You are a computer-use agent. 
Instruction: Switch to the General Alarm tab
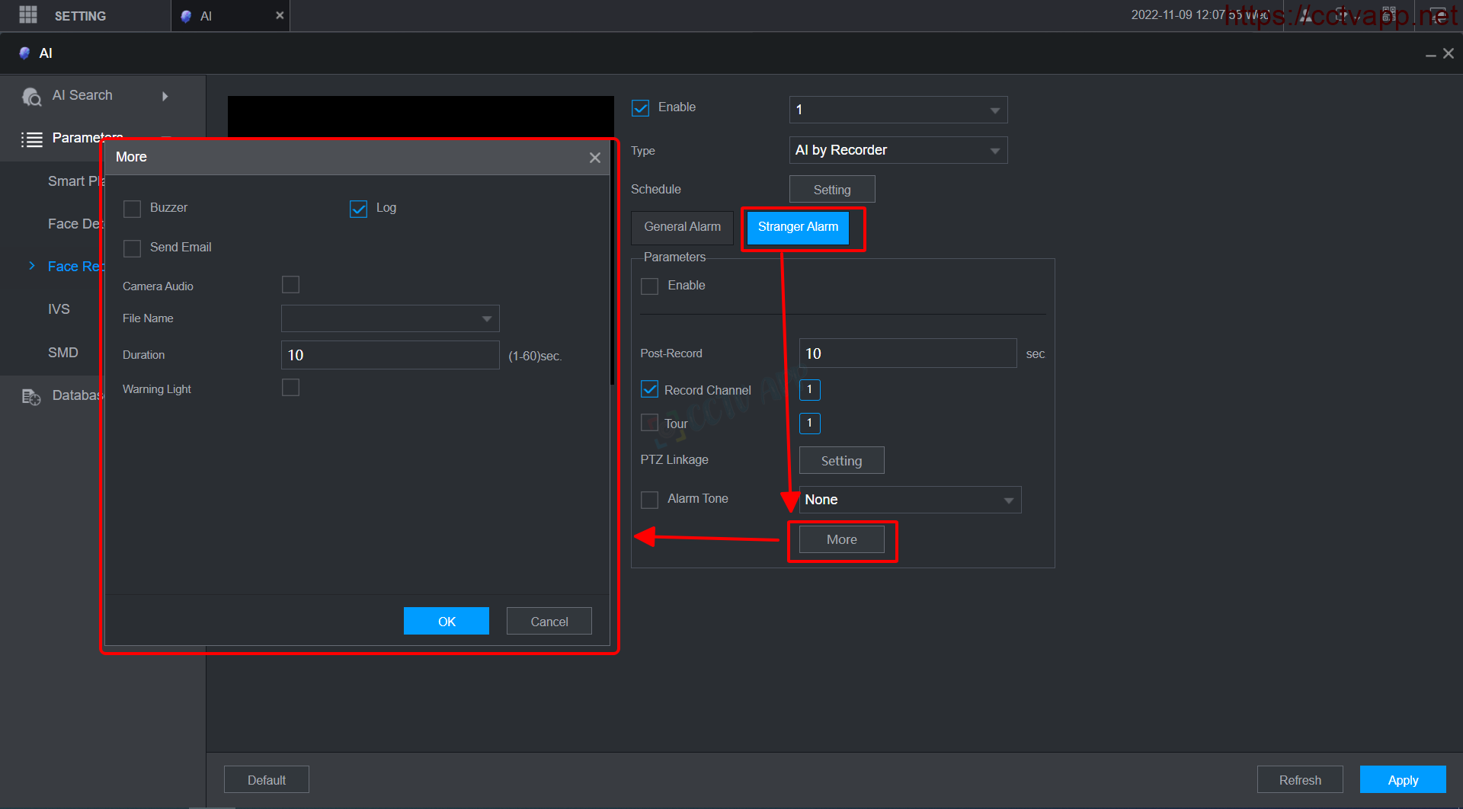click(682, 227)
